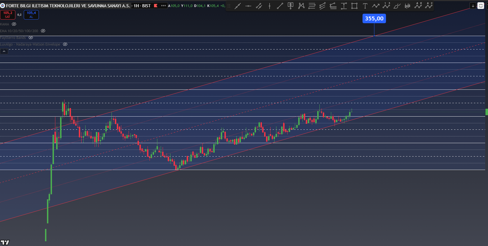Select the horizontal line tool
The width and height of the screenshot is (488, 246).
[x=248, y=6]
